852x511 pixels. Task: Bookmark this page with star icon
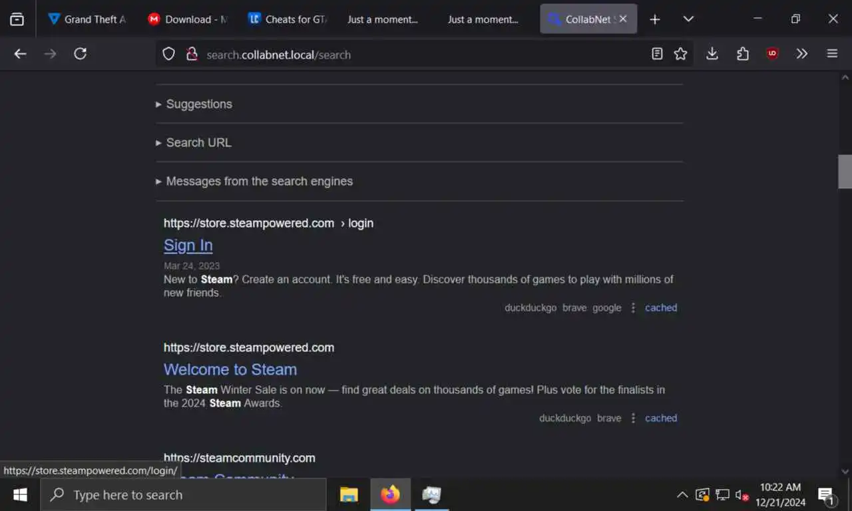[680, 54]
